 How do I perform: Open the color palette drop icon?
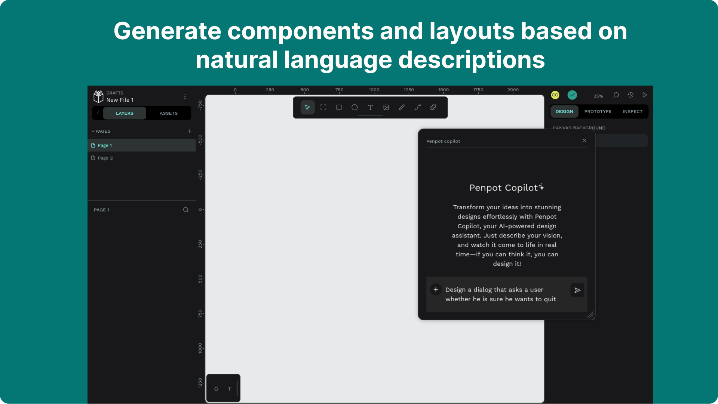point(216,389)
